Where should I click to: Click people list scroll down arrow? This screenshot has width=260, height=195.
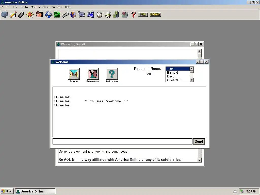click(x=191, y=80)
